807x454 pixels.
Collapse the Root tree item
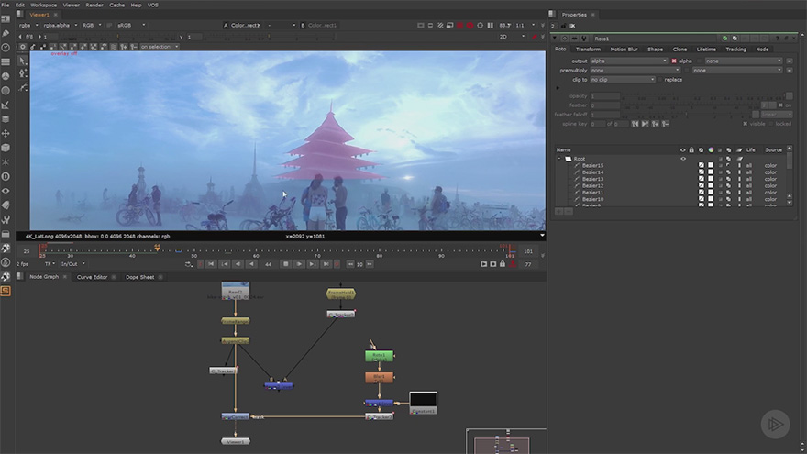coord(559,159)
